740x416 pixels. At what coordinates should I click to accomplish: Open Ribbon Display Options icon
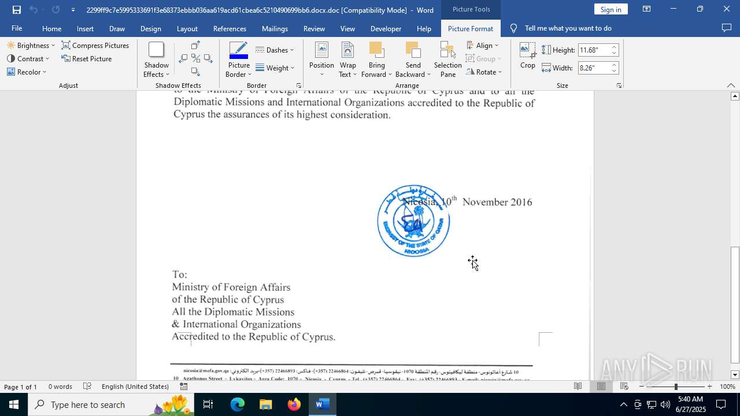[646, 9]
